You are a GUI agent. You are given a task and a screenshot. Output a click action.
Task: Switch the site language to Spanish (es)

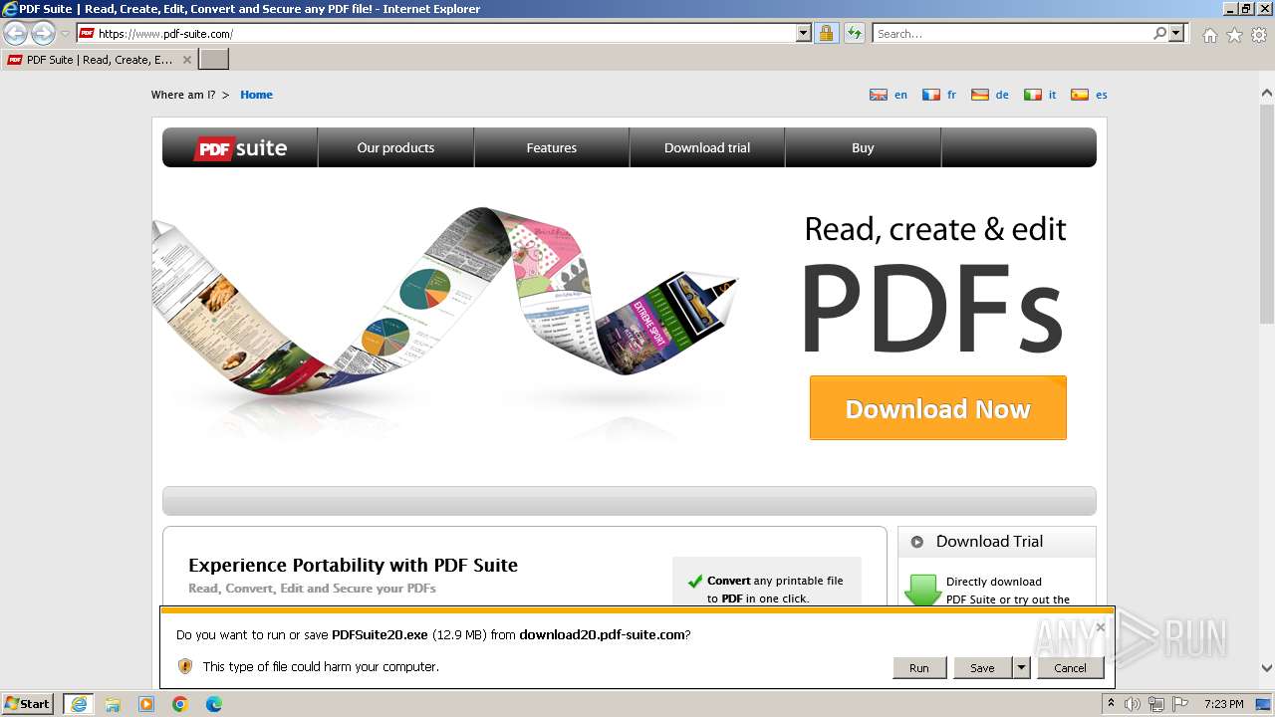pos(1101,95)
